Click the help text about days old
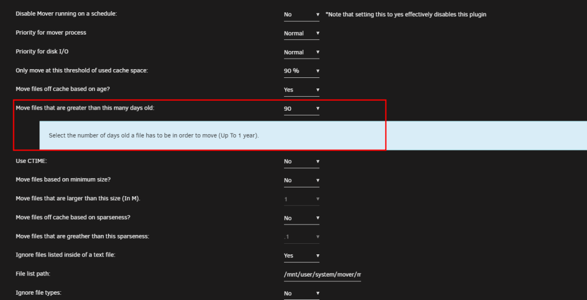587x300 pixels. click(x=154, y=135)
